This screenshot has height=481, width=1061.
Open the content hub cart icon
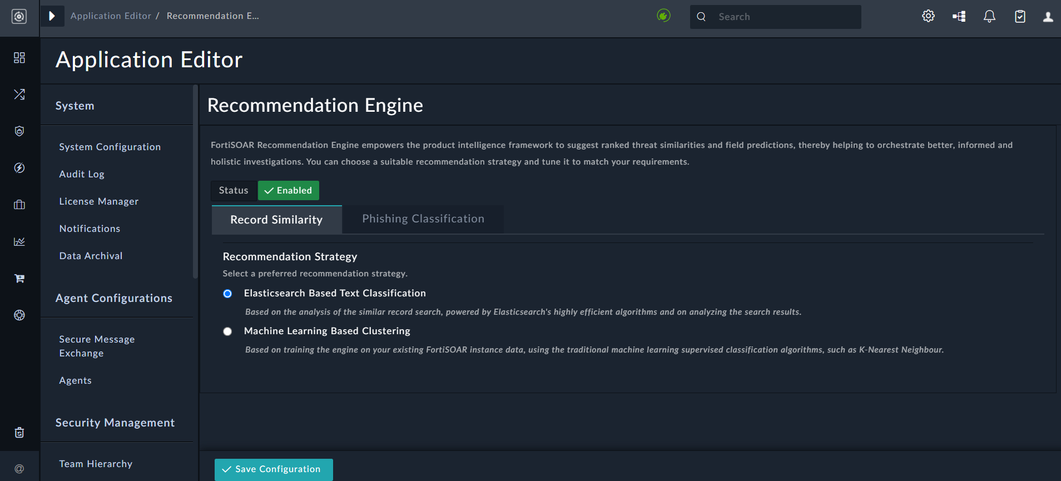[x=19, y=278]
